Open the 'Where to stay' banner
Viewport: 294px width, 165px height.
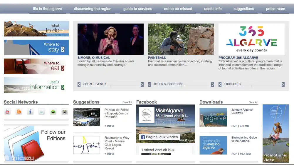pos(36,47)
